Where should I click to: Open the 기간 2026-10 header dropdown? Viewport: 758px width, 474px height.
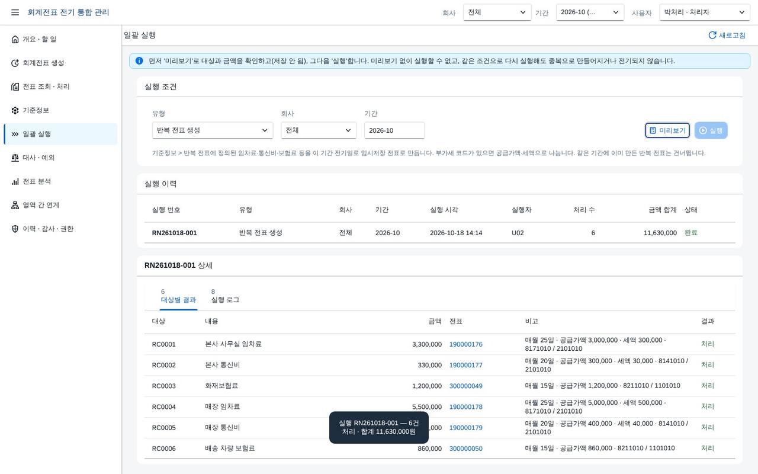click(x=590, y=12)
